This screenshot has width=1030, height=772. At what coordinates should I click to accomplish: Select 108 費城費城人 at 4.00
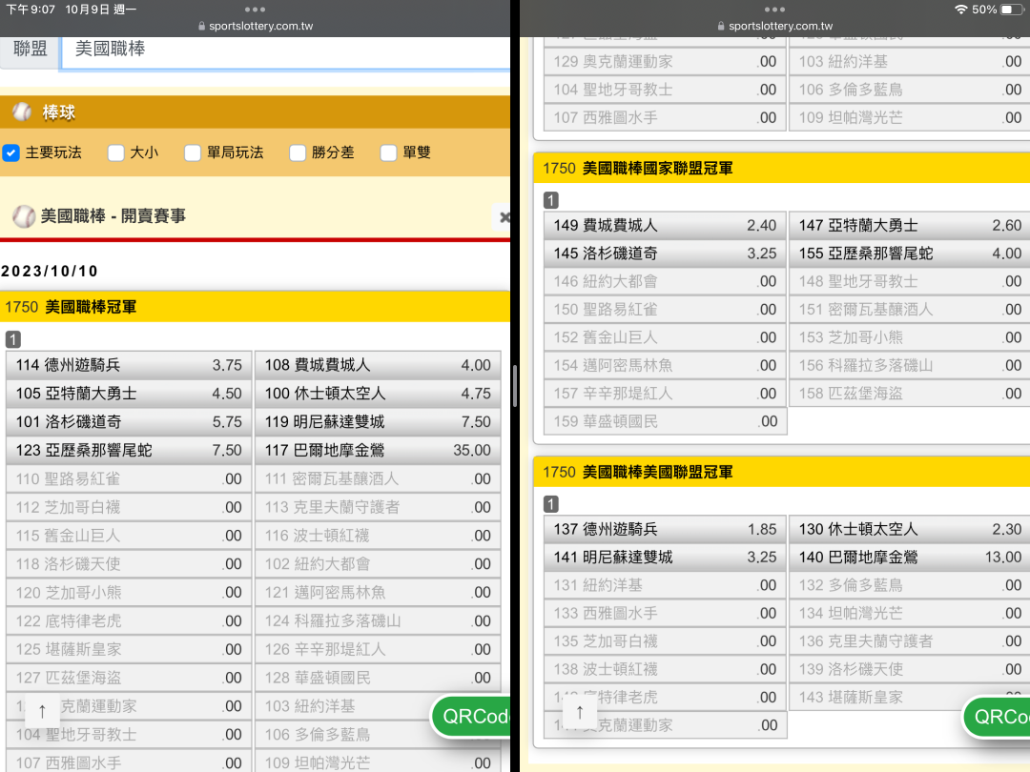tap(378, 365)
